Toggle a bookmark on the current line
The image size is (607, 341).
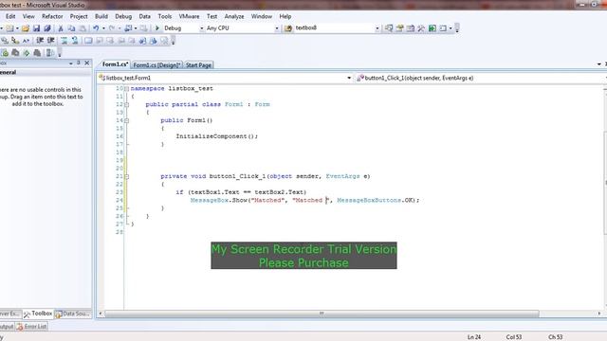pyautogui.click(x=88, y=41)
